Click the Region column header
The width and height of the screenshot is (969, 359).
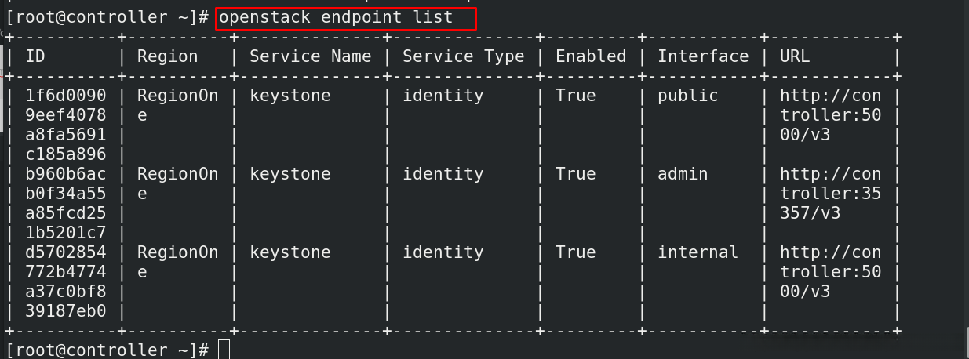click(167, 56)
